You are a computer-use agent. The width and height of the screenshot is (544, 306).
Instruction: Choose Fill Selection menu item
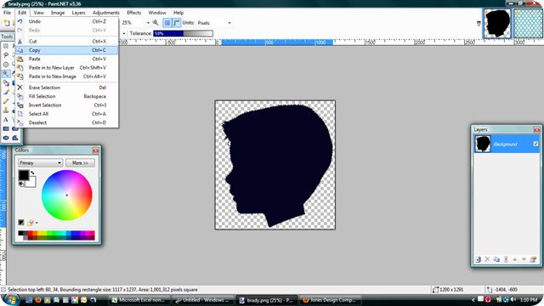[67, 96]
